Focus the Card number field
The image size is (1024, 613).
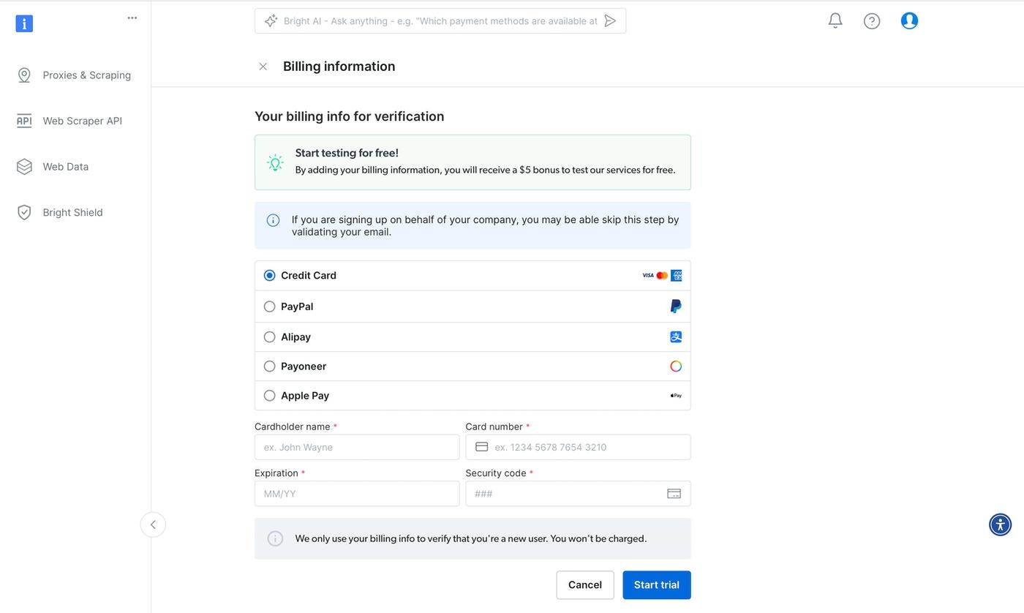[578, 447]
